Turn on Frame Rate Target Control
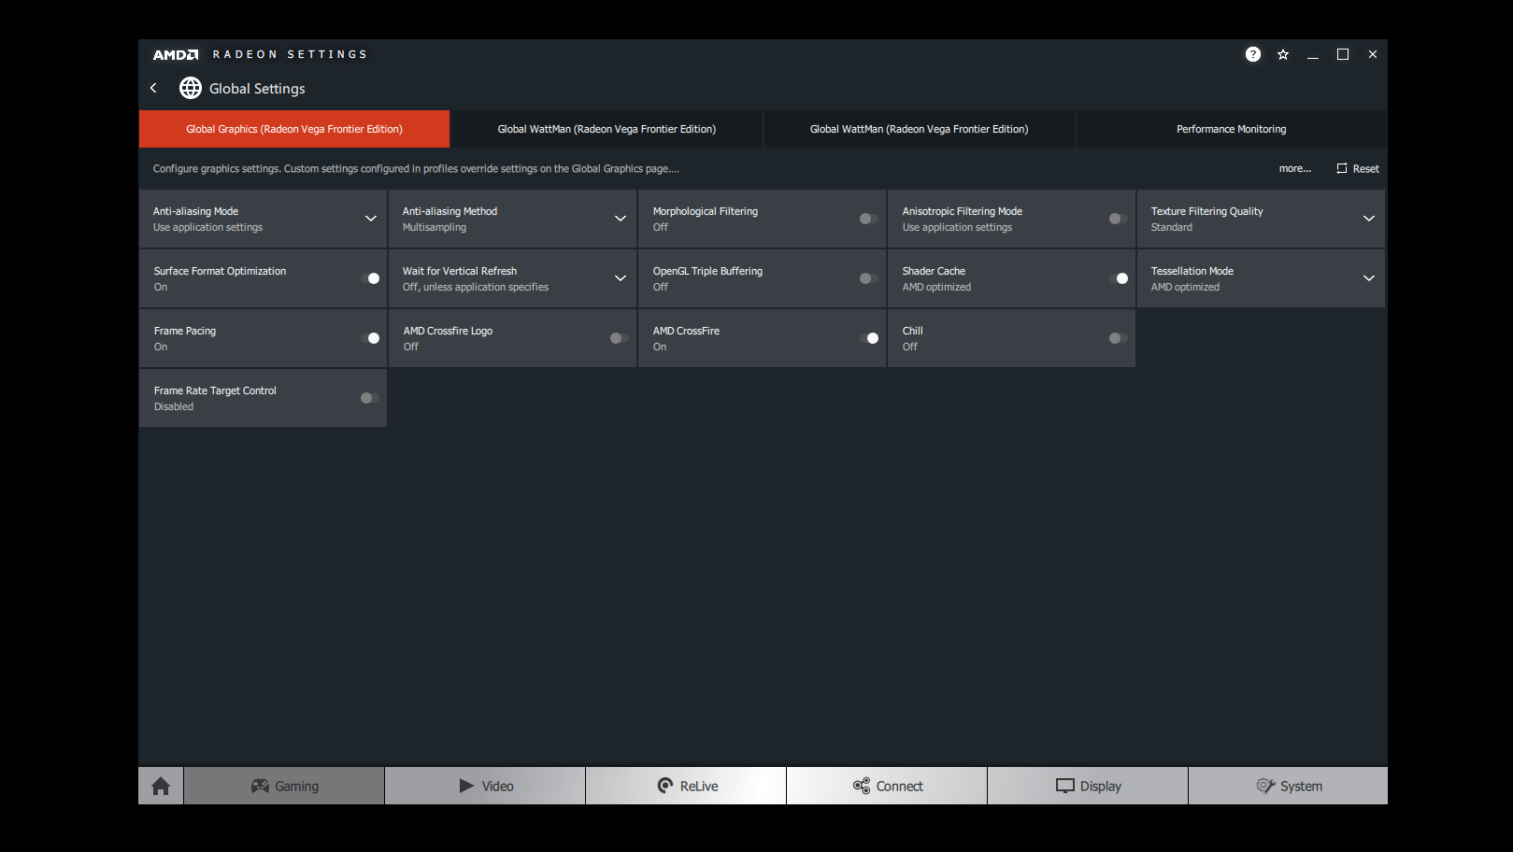Screen dimensions: 1513x852 [x=369, y=398]
